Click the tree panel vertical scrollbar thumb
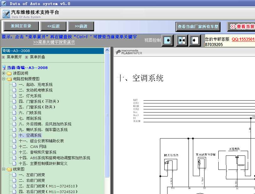 [x=107, y=115]
